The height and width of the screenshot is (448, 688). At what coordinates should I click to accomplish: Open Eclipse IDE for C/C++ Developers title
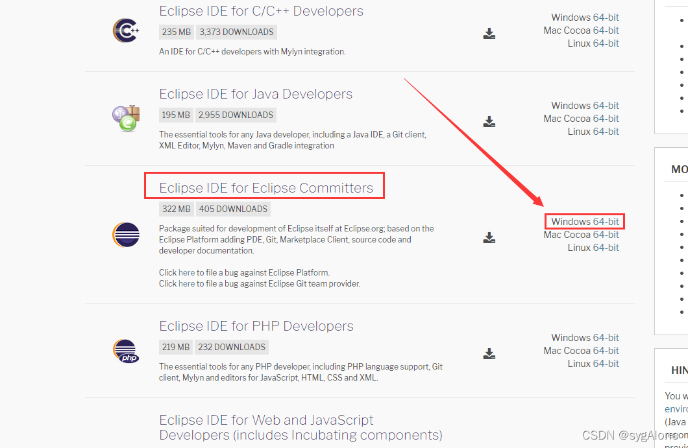pos(261,11)
